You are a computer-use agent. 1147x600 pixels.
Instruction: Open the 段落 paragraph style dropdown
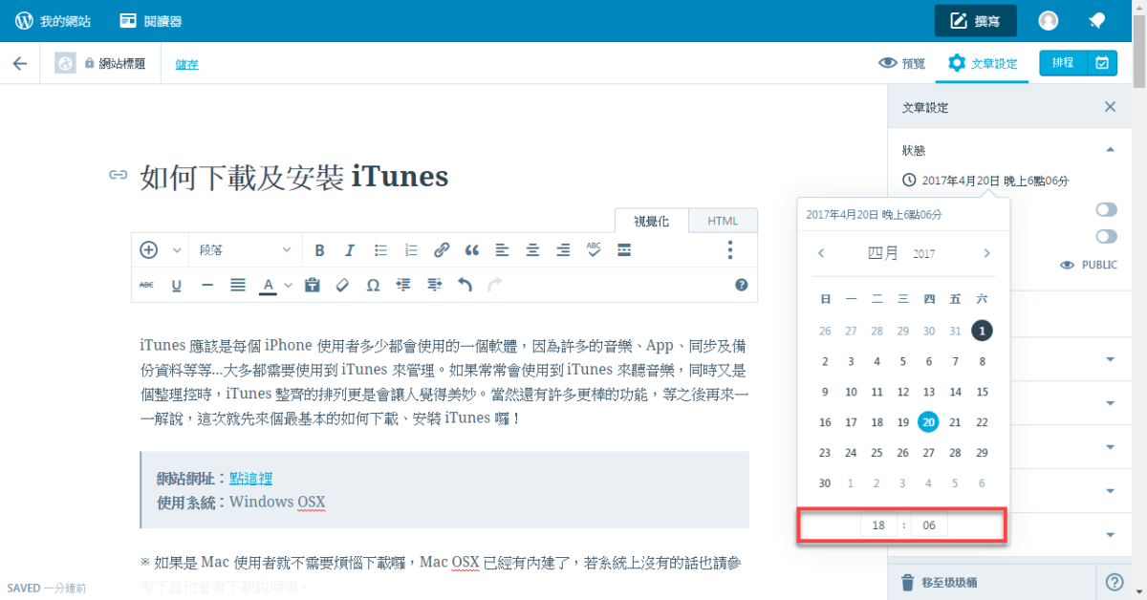pos(246,250)
